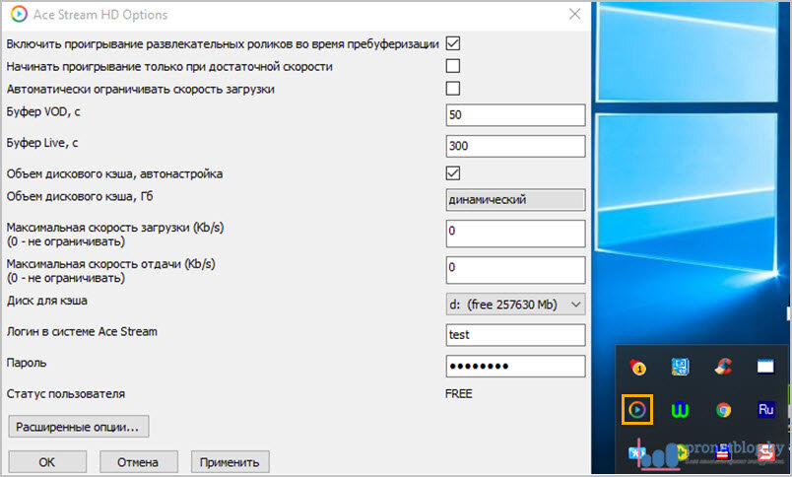Click the FREE user status text
Screen dimensions: 792x477
pos(459,393)
